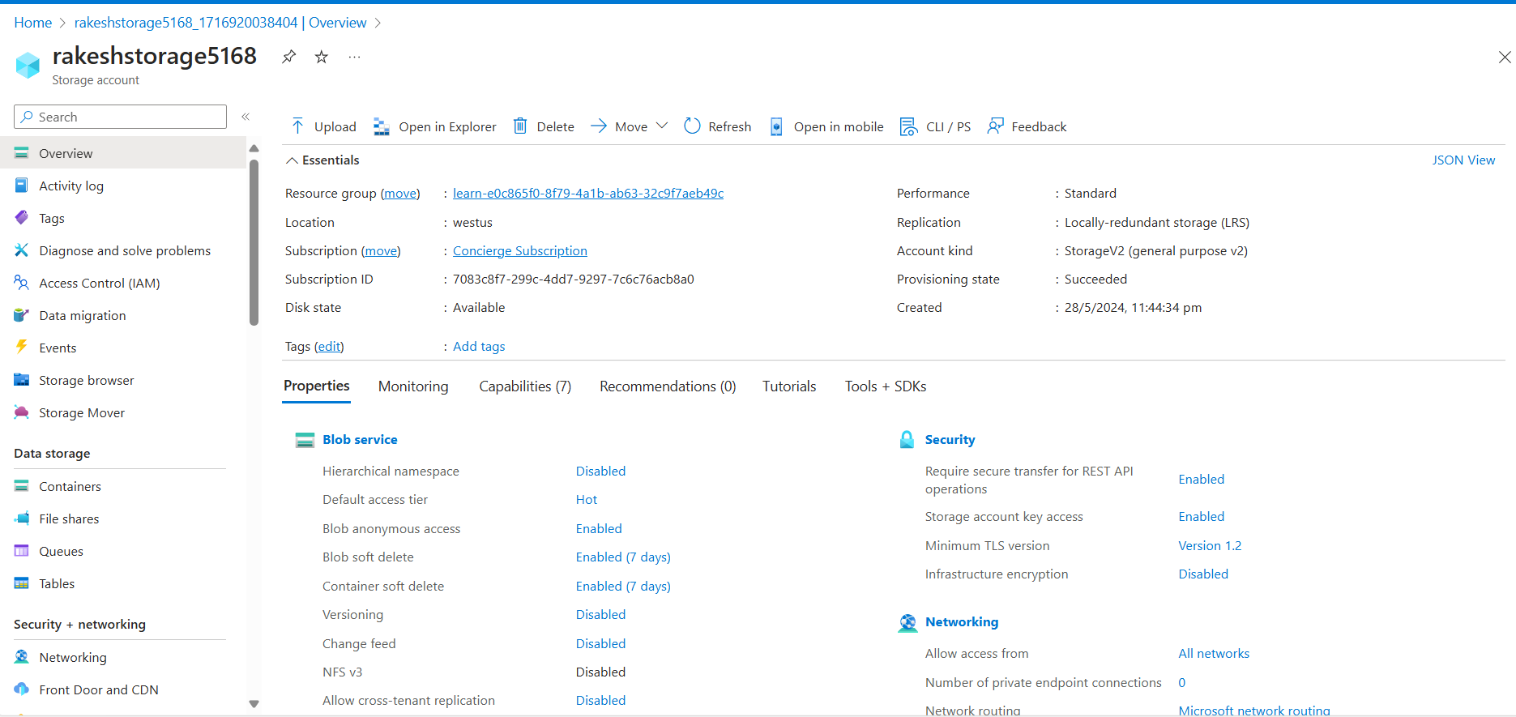Screen dimensions: 1516x717
Task: Open Concierge Subscription link
Action: tap(520, 251)
